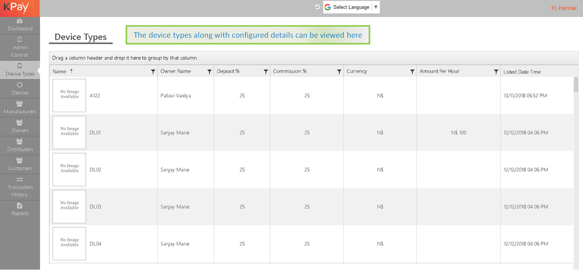Open filter on Commission % column
Screen dimensions: 583x270
point(339,72)
